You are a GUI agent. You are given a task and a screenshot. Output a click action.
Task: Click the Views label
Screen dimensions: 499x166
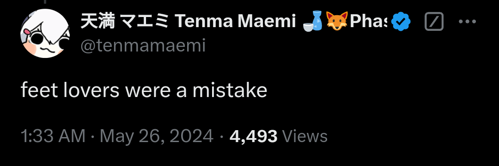coord(304,136)
